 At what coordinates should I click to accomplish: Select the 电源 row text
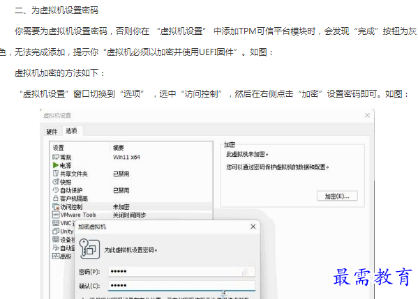(x=66, y=166)
